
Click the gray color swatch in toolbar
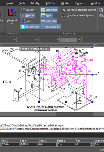69,39
